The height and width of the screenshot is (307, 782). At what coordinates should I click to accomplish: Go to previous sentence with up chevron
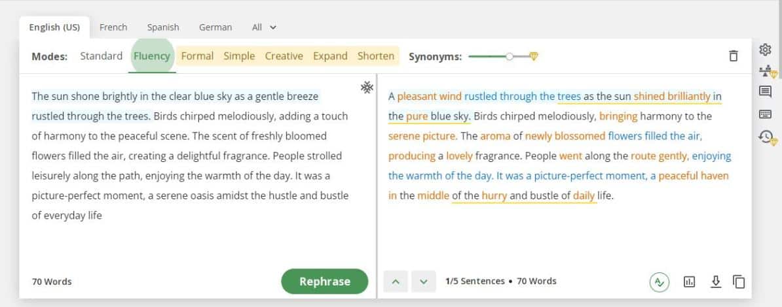point(396,282)
